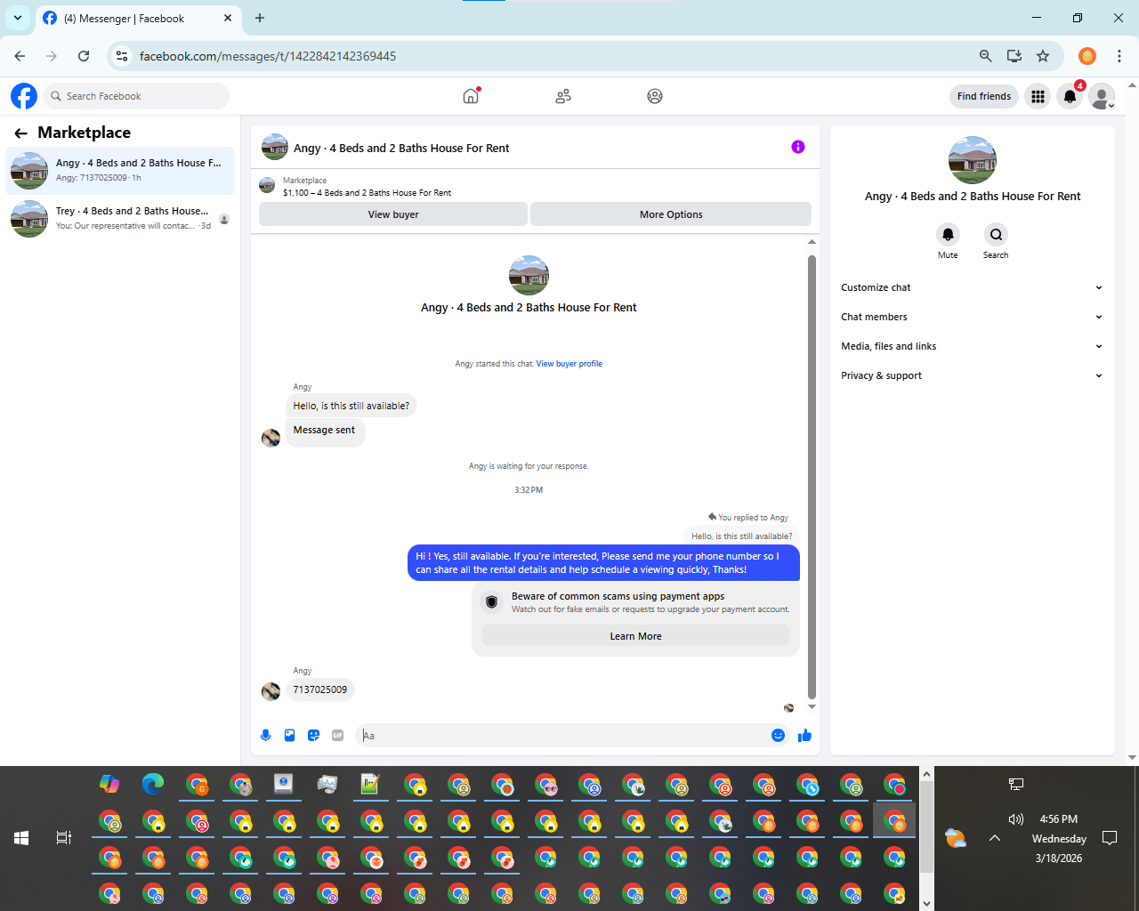Click the taskbar overflow scroll down arrow
This screenshot has width=1139, height=911.
(x=926, y=903)
